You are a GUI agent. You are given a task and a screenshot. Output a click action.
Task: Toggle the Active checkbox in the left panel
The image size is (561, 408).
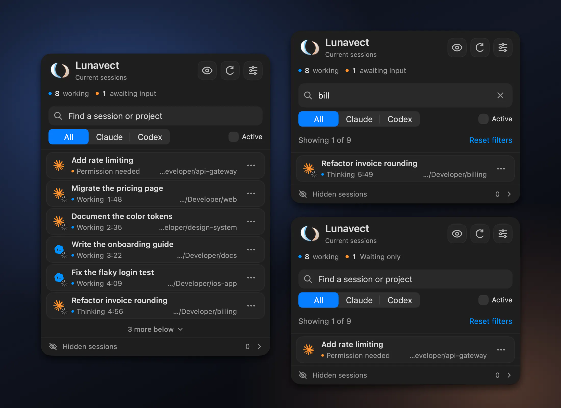click(233, 137)
